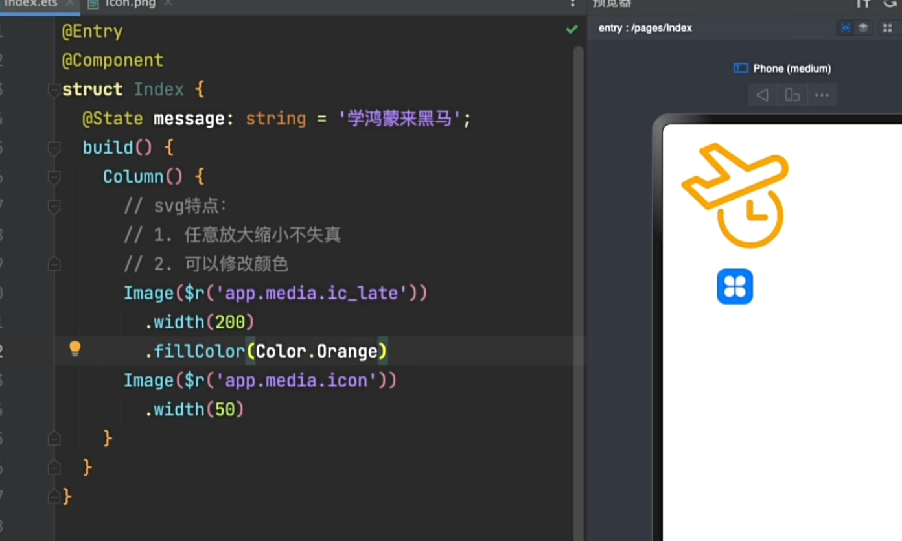Collapse the build() code fold
This screenshot has height=541, width=902.
(x=54, y=148)
